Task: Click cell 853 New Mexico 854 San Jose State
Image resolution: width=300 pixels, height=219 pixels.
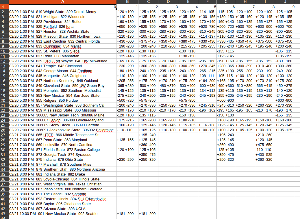Action: [x=62, y=96]
